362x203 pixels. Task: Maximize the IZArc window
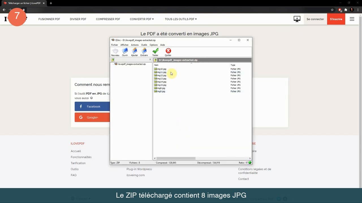coord(239,40)
